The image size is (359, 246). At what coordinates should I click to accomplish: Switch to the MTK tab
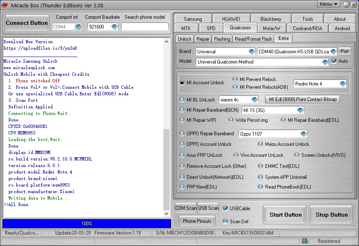coord(186,29)
